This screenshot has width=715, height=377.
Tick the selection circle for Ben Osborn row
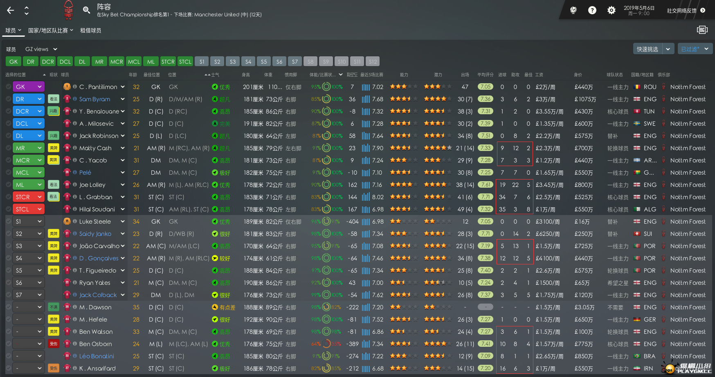click(x=9, y=344)
